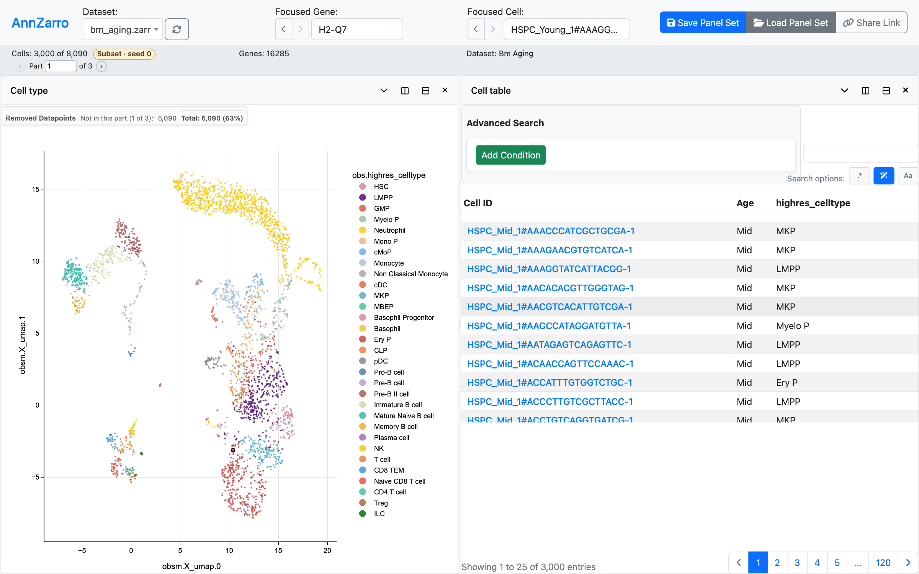The image size is (919, 574).
Task: Toggle LMPP legend item
Action: pyautogui.click(x=376, y=197)
